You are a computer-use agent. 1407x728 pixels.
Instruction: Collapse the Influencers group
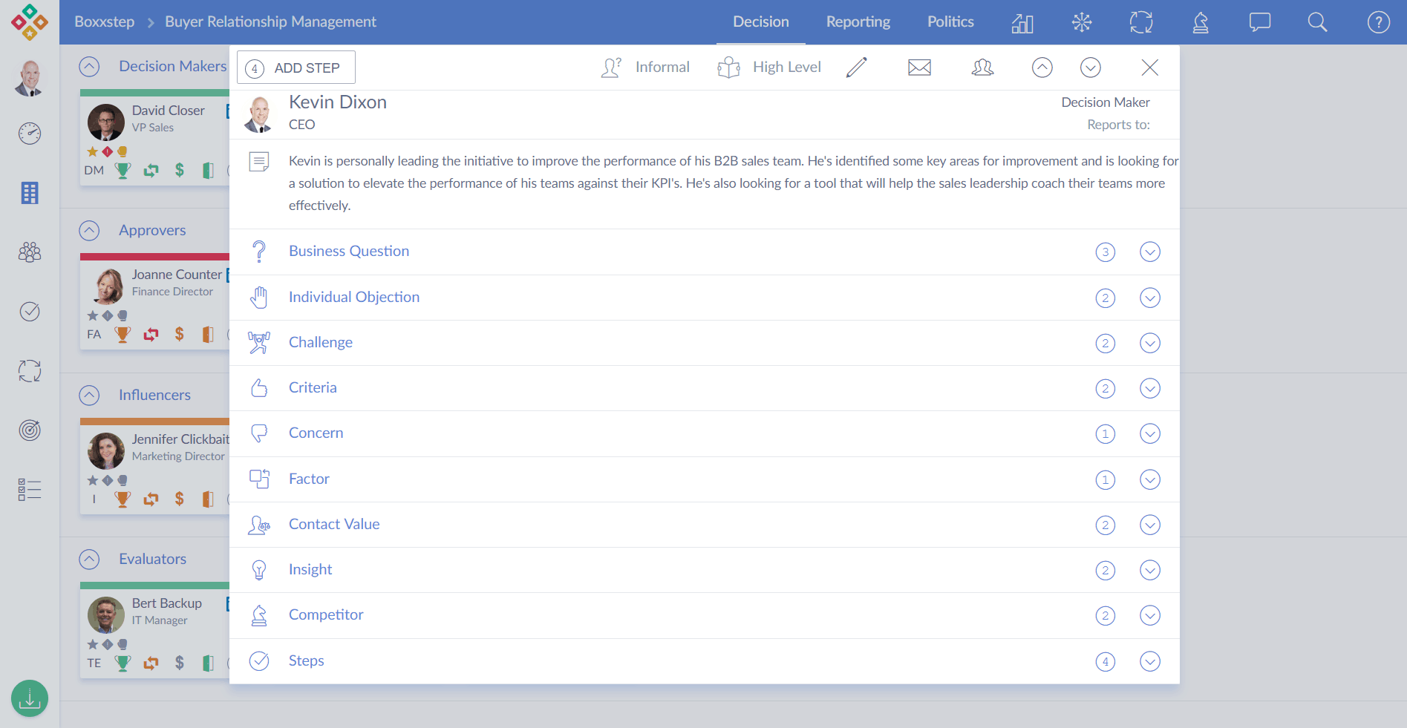tap(89, 395)
